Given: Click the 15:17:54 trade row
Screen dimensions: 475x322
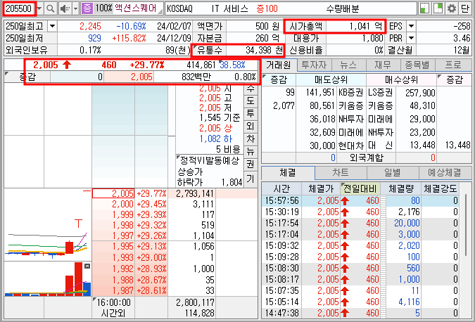Looking at the screenshot, I should (x=360, y=223).
